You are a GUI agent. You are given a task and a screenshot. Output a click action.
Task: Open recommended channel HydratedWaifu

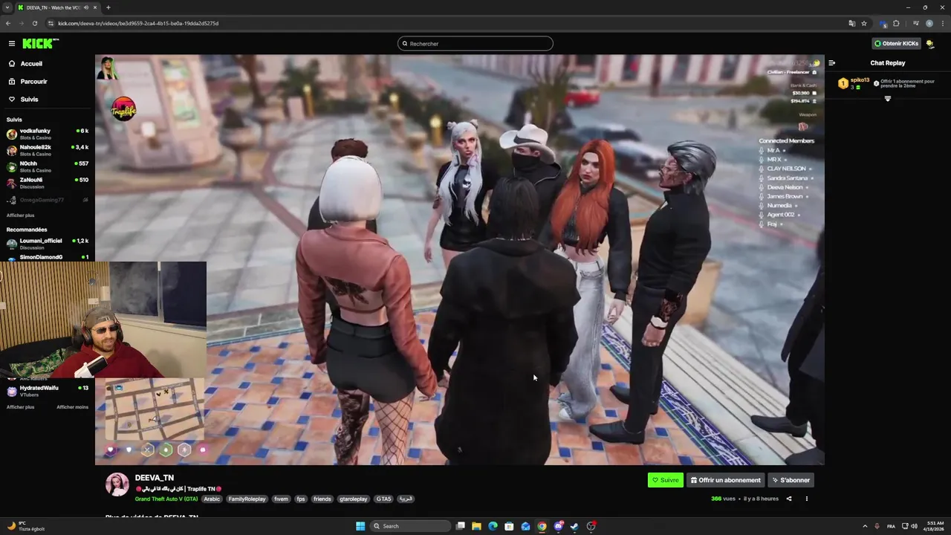[48, 391]
